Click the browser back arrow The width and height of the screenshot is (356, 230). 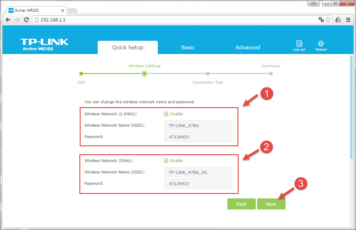pos(8,20)
